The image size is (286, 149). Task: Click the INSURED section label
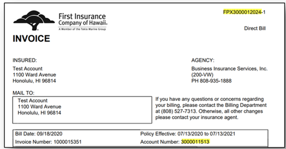(25, 60)
